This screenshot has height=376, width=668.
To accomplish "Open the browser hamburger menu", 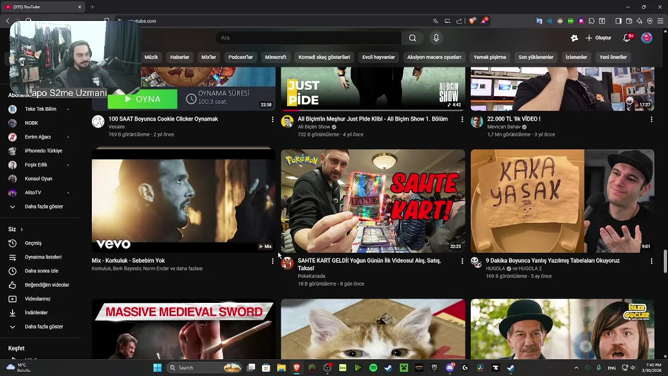I will (660, 21).
